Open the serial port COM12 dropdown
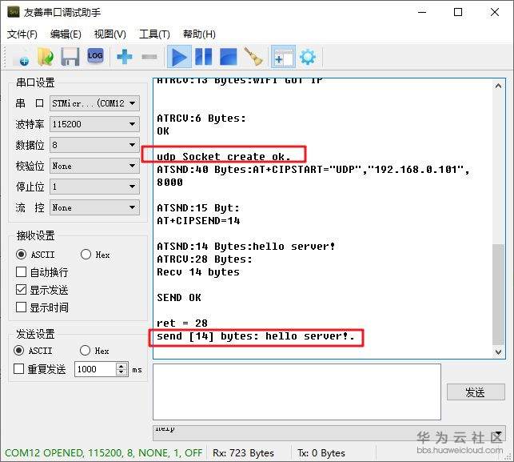514x462 pixels. (x=94, y=103)
